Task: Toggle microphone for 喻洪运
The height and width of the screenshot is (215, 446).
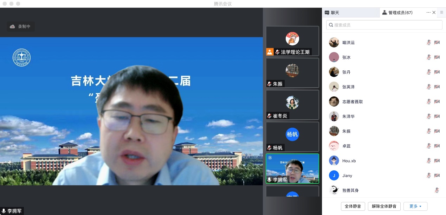Action: pos(429,43)
